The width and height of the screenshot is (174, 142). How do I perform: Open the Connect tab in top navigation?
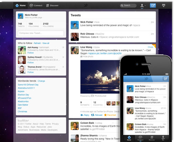click(x=36, y=6)
